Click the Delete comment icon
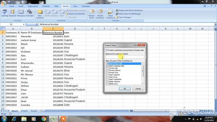Image resolution: width=217 pixels, height=122 pixels. pyautogui.click(x=47, y=13)
